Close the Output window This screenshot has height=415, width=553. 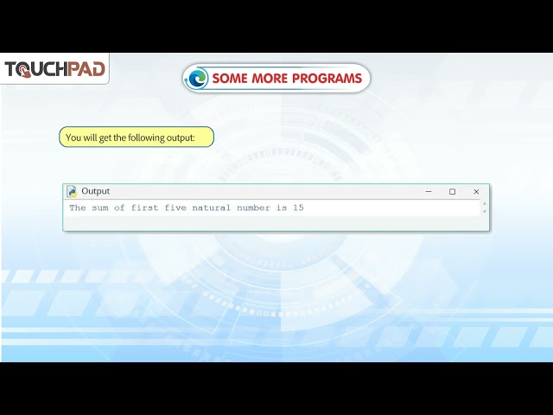(476, 191)
